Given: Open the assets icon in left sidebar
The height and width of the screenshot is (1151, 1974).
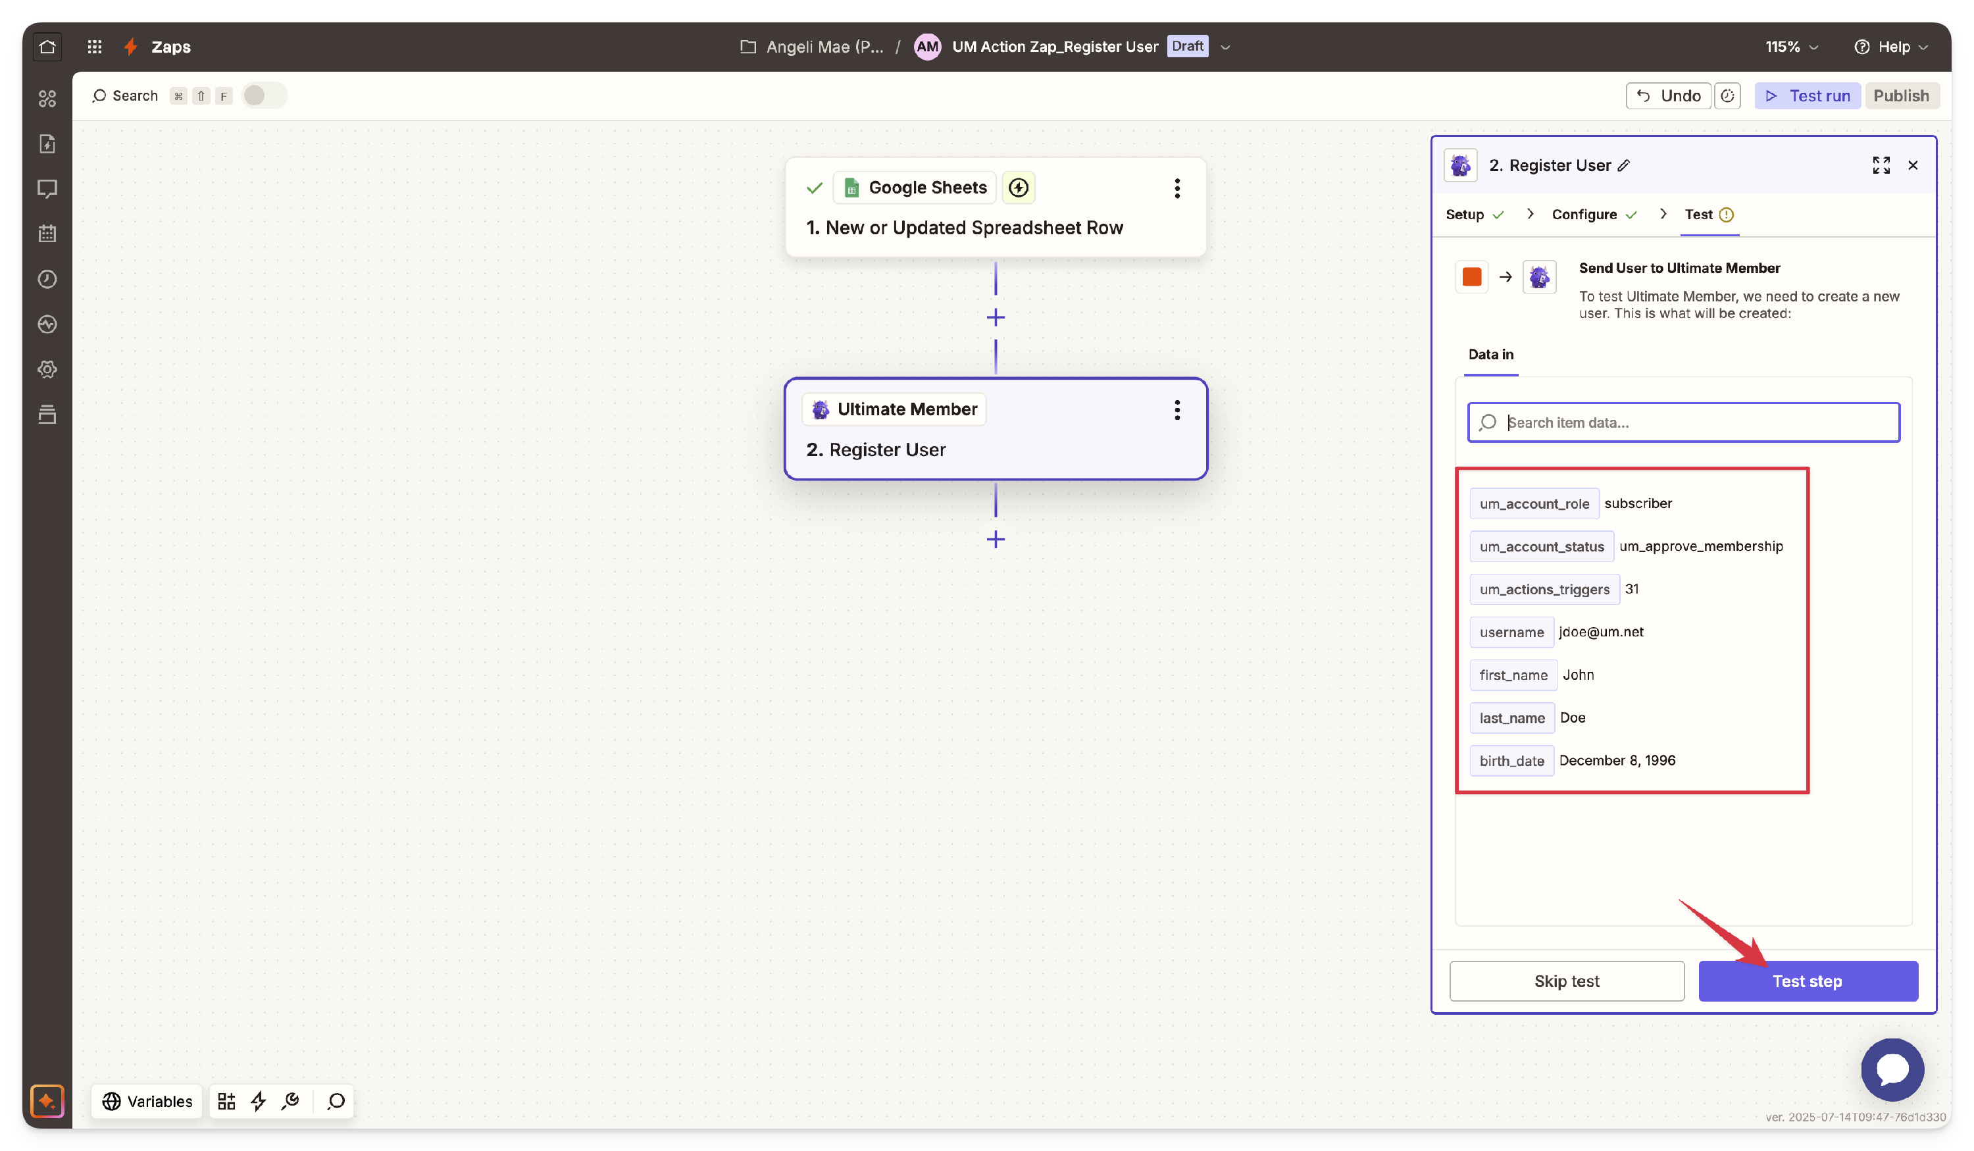Looking at the screenshot, I should (47, 99).
